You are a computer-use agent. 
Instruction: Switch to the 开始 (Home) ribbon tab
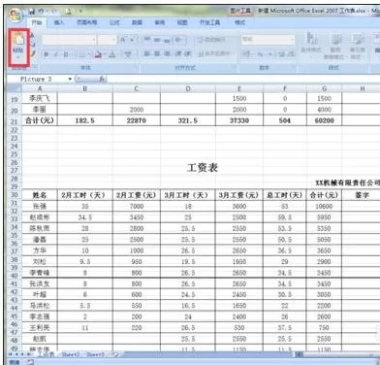pyautogui.click(x=37, y=22)
